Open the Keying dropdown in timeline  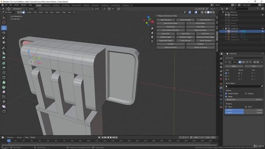(x=20, y=137)
